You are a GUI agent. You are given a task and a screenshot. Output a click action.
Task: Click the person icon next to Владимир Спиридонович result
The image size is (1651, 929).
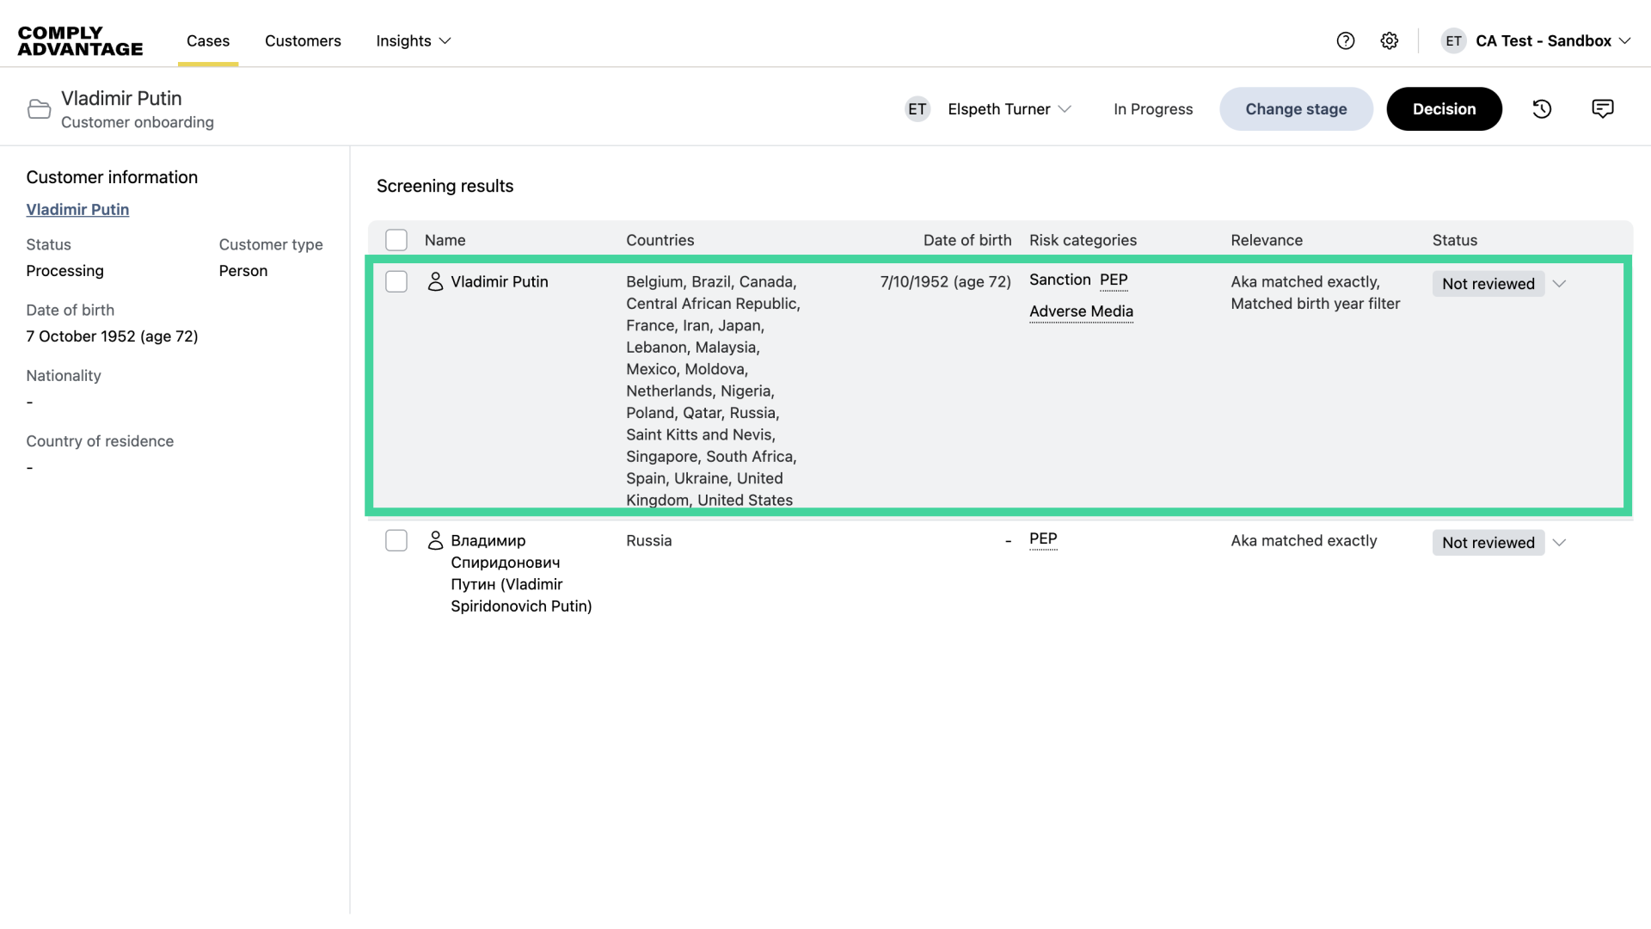[435, 541]
